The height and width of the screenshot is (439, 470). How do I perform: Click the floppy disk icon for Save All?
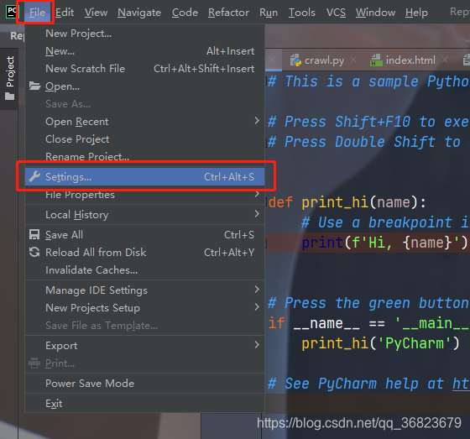click(x=34, y=234)
